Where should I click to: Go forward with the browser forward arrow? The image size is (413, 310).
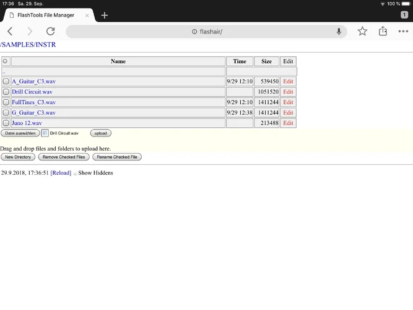30,32
